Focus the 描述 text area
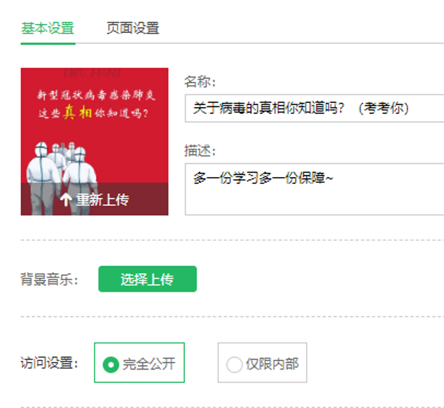Screen dimensions: 444x408 [x=314, y=189]
